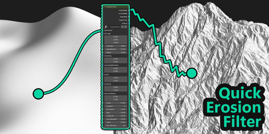Click the onsetzw input socket
This screenshot has width=269, height=134.
[103, 84]
